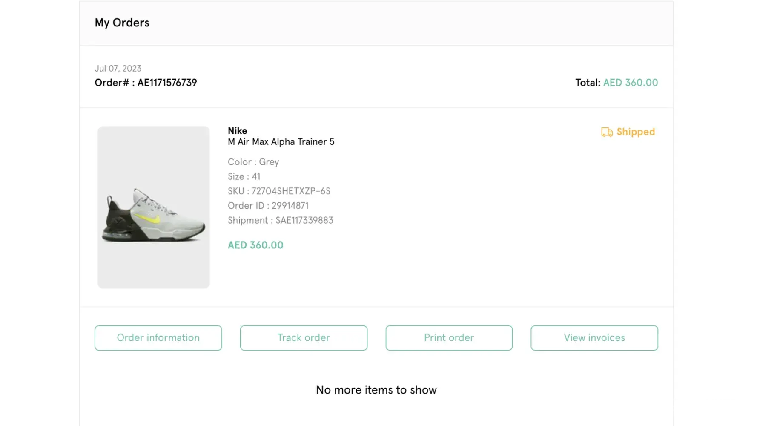The height and width of the screenshot is (426, 757).
Task: Click the order total AED 360.00 at top right
Action: [630, 83]
